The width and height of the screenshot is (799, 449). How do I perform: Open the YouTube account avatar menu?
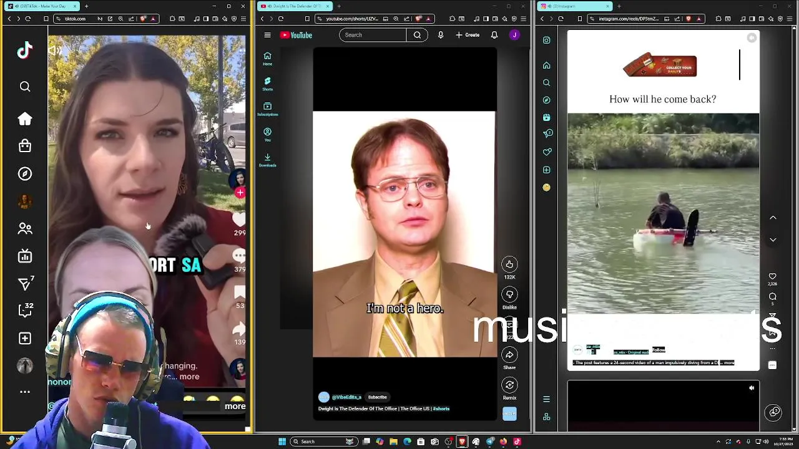pos(514,35)
